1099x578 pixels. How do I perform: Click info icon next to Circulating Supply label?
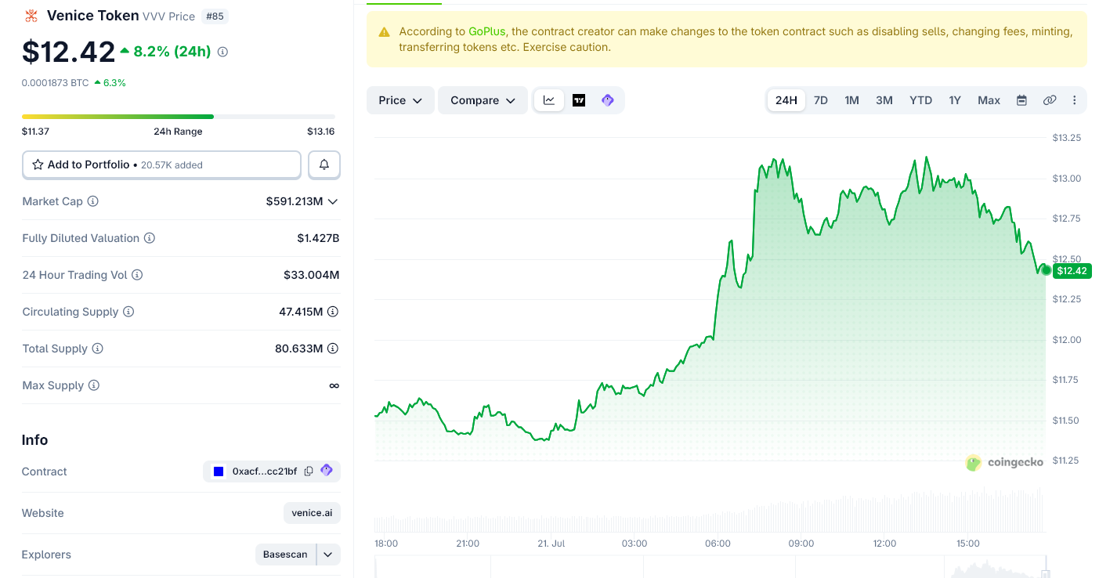[128, 312]
